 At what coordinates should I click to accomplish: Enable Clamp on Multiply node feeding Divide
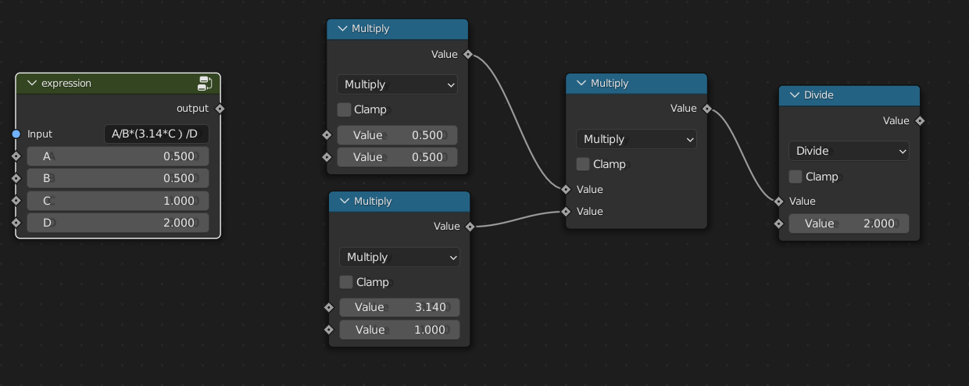tap(583, 164)
